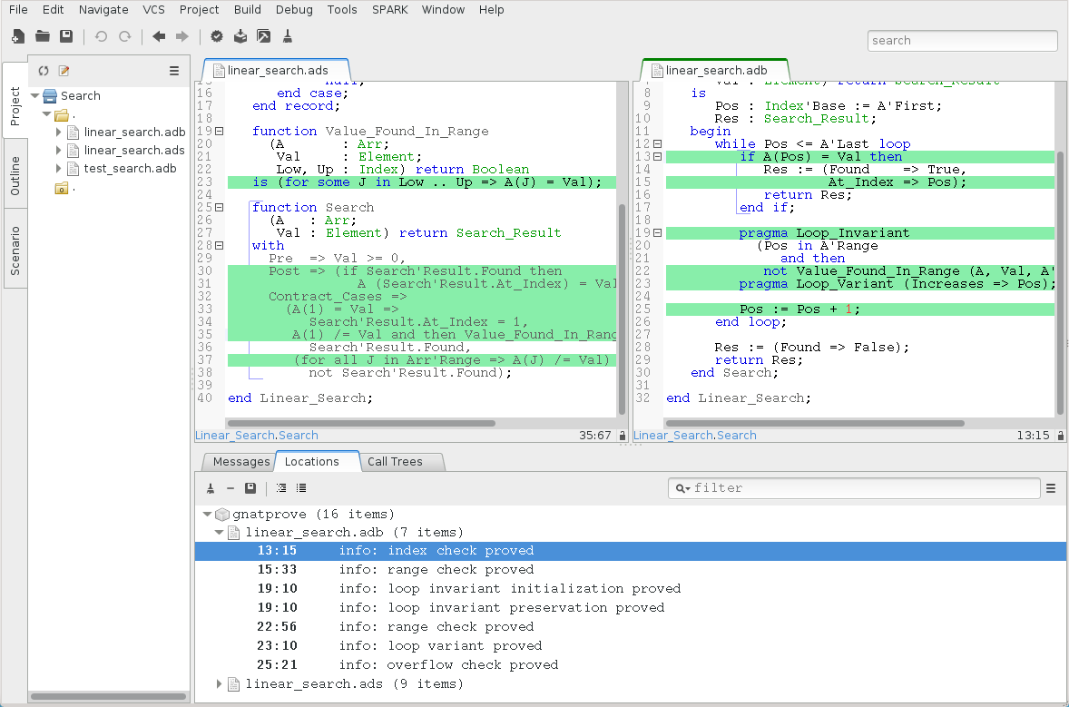Open the SPARK menu
Viewport: 1069px width, 707px height.
(x=390, y=10)
